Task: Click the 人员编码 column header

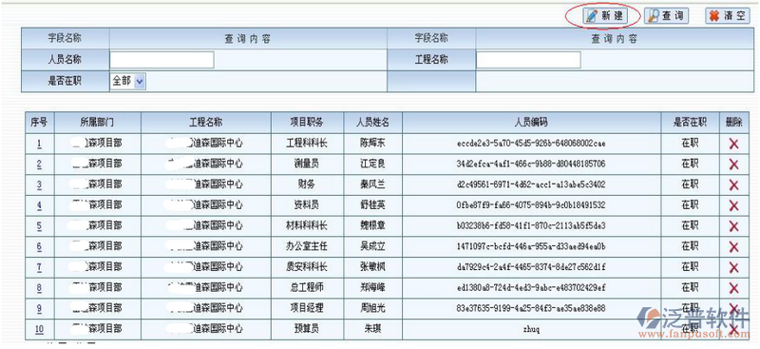Action: click(x=531, y=123)
